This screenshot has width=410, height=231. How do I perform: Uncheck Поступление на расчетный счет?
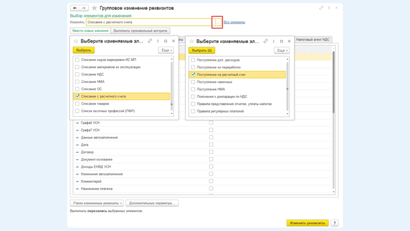point(194,75)
